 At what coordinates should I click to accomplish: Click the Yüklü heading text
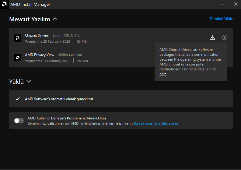click(16, 82)
